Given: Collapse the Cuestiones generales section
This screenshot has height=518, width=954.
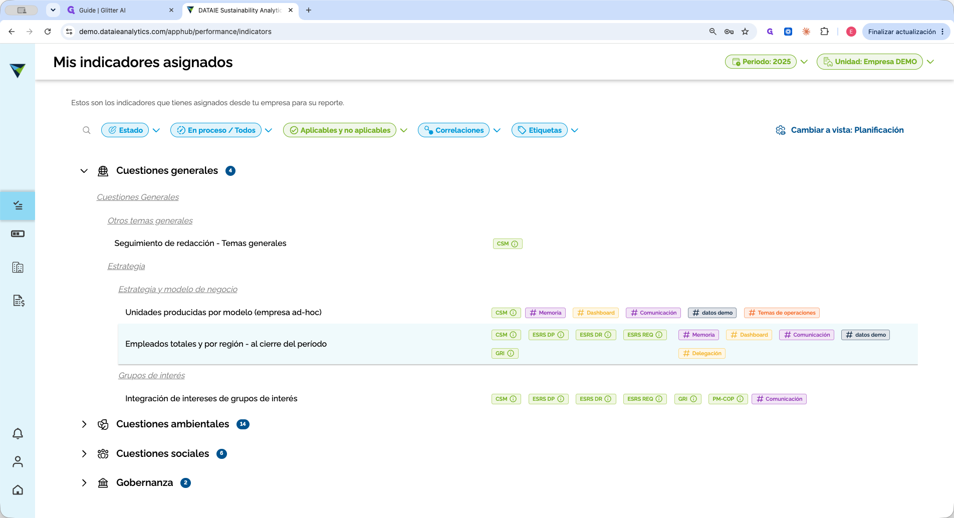Looking at the screenshot, I should (84, 171).
